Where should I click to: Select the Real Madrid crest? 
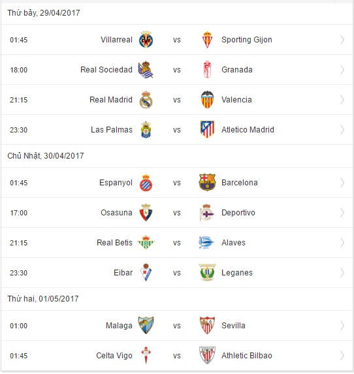pos(146,100)
